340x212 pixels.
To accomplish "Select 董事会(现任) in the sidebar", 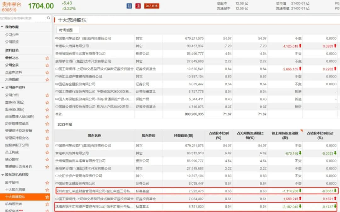I will (15, 102).
